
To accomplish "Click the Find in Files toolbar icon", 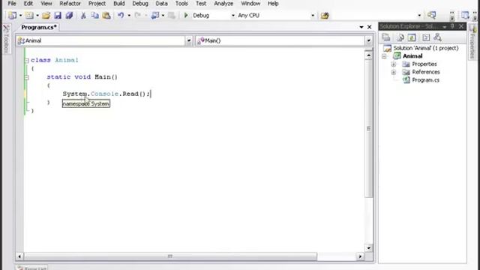I will pos(325,15).
